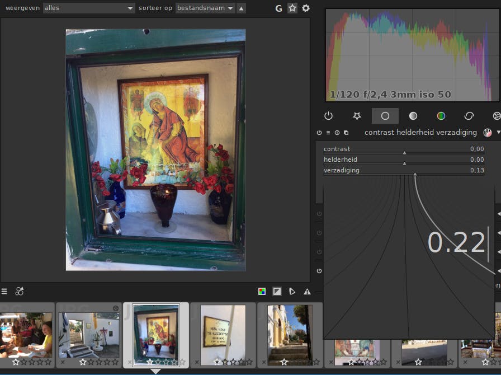Screen dimensions: 501x375
Task: Toggle the star overlays icon in top bar
Action: click(x=292, y=8)
